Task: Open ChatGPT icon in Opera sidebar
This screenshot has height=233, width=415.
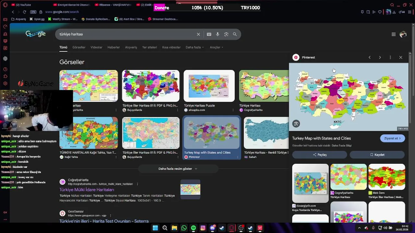Action: tap(5, 59)
